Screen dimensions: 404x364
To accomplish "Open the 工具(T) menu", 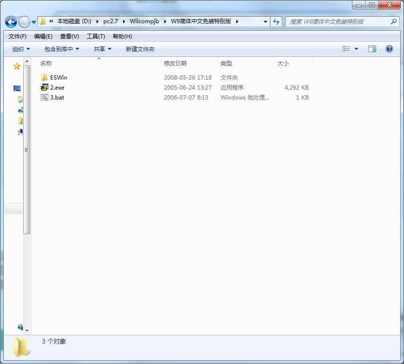I will (x=95, y=36).
